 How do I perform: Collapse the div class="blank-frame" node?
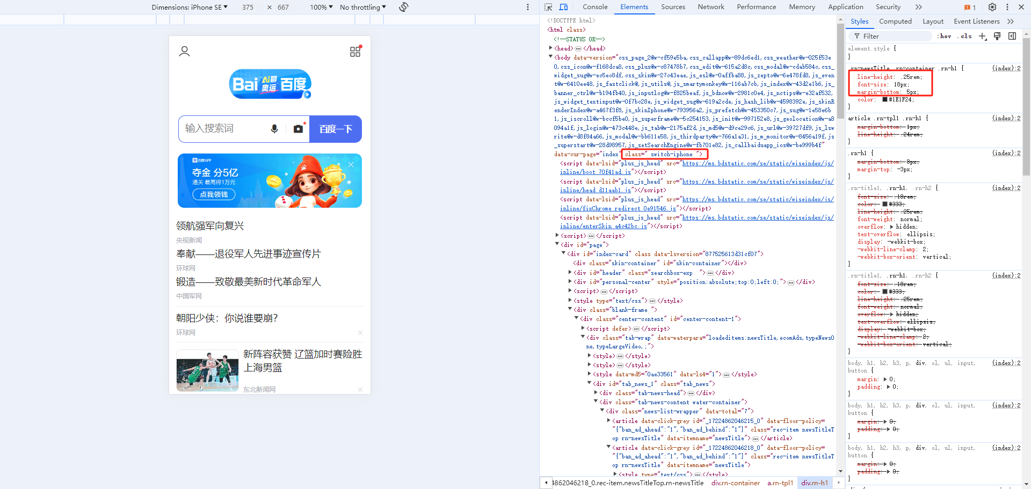(570, 309)
